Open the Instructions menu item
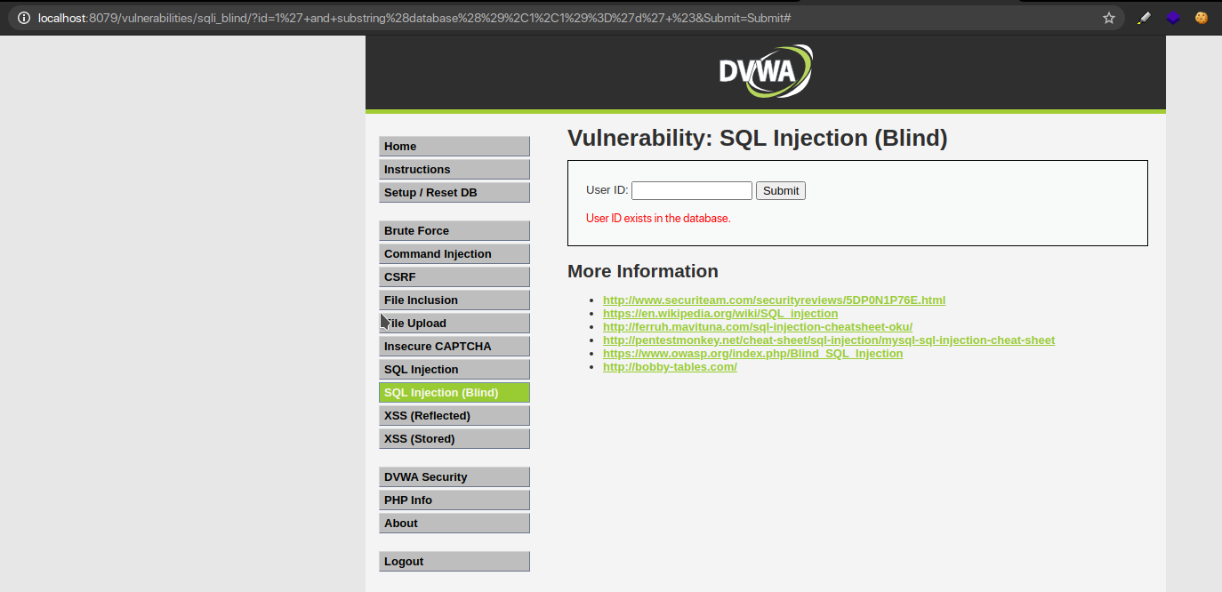This screenshot has width=1222, height=592. click(454, 170)
